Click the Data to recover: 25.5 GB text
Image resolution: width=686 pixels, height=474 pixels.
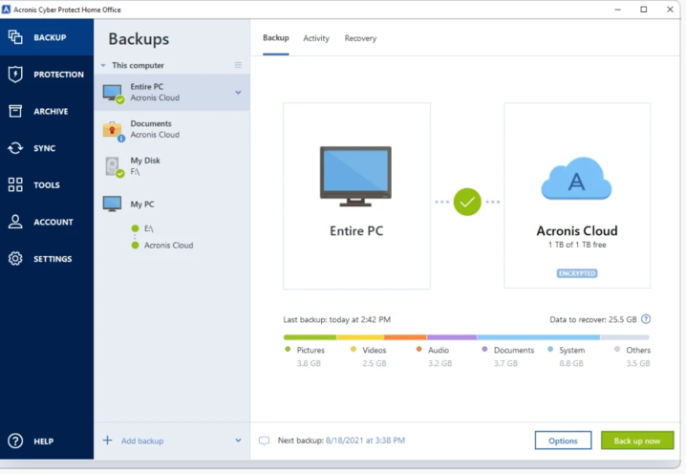point(592,319)
